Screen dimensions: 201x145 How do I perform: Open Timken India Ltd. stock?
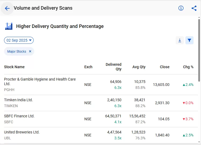pyautogui.click(x=19, y=100)
